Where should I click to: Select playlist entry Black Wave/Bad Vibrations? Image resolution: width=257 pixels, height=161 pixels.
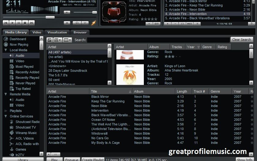point(207,18)
